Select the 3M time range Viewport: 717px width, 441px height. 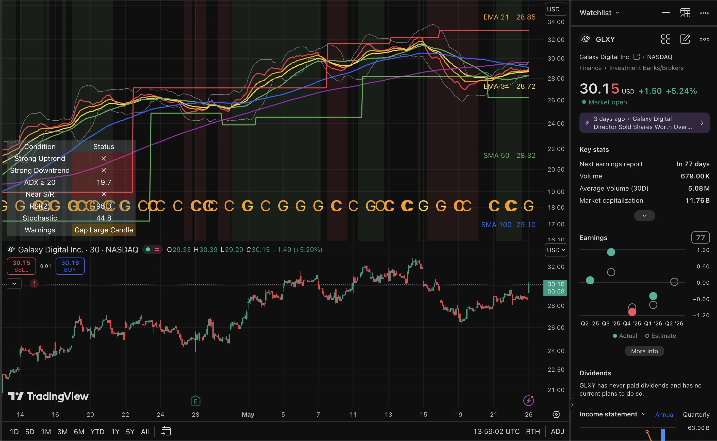(x=62, y=431)
